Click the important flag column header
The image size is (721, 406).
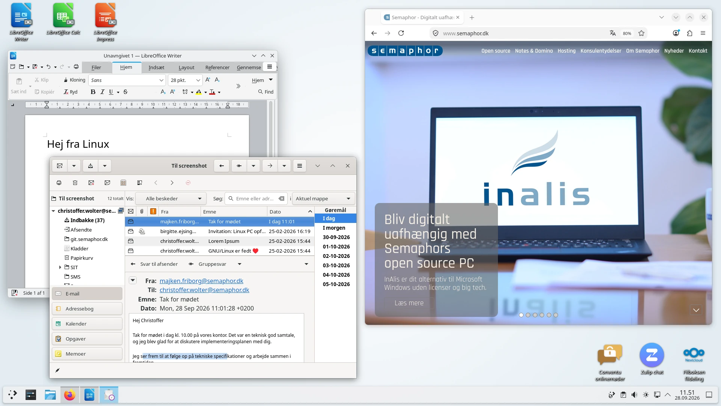click(x=153, y=211)
